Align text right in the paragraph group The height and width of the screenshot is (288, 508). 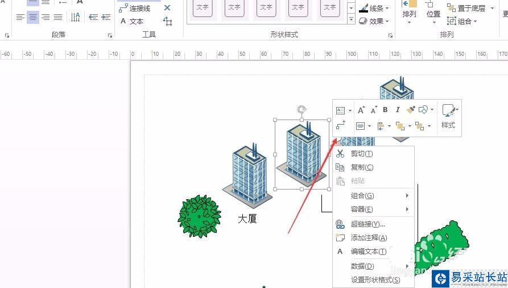(46, 17)
